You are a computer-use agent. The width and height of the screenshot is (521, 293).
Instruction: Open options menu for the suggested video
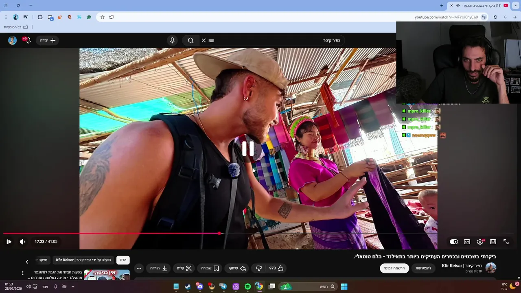click(22, 273)
